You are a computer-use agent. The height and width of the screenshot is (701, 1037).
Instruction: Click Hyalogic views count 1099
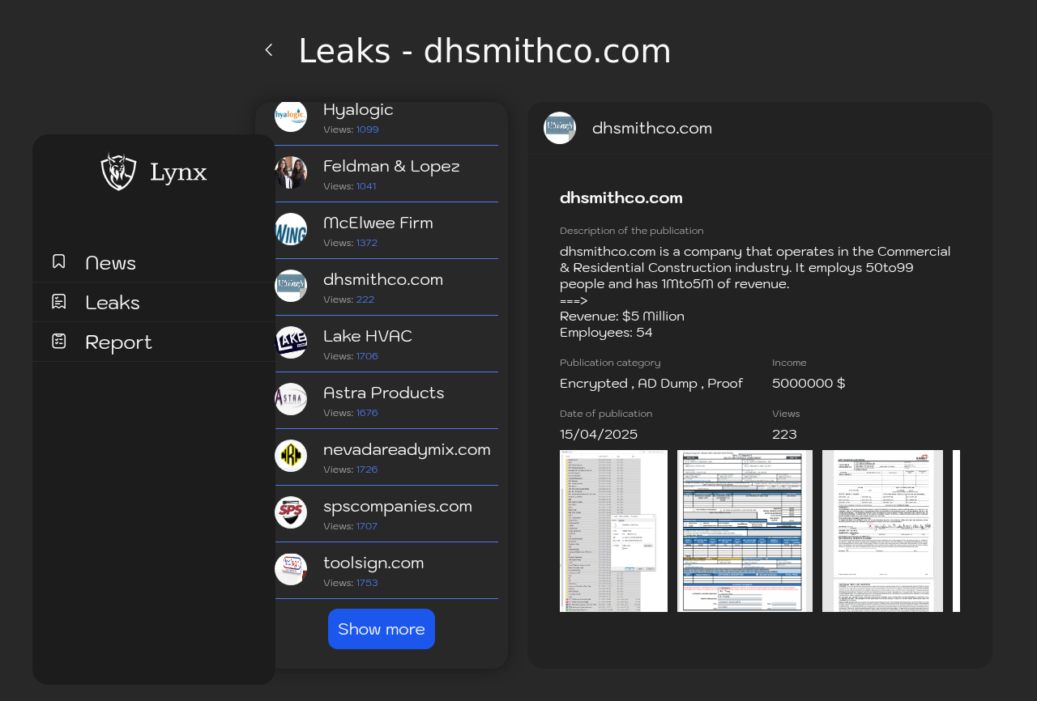click(367, 130)
